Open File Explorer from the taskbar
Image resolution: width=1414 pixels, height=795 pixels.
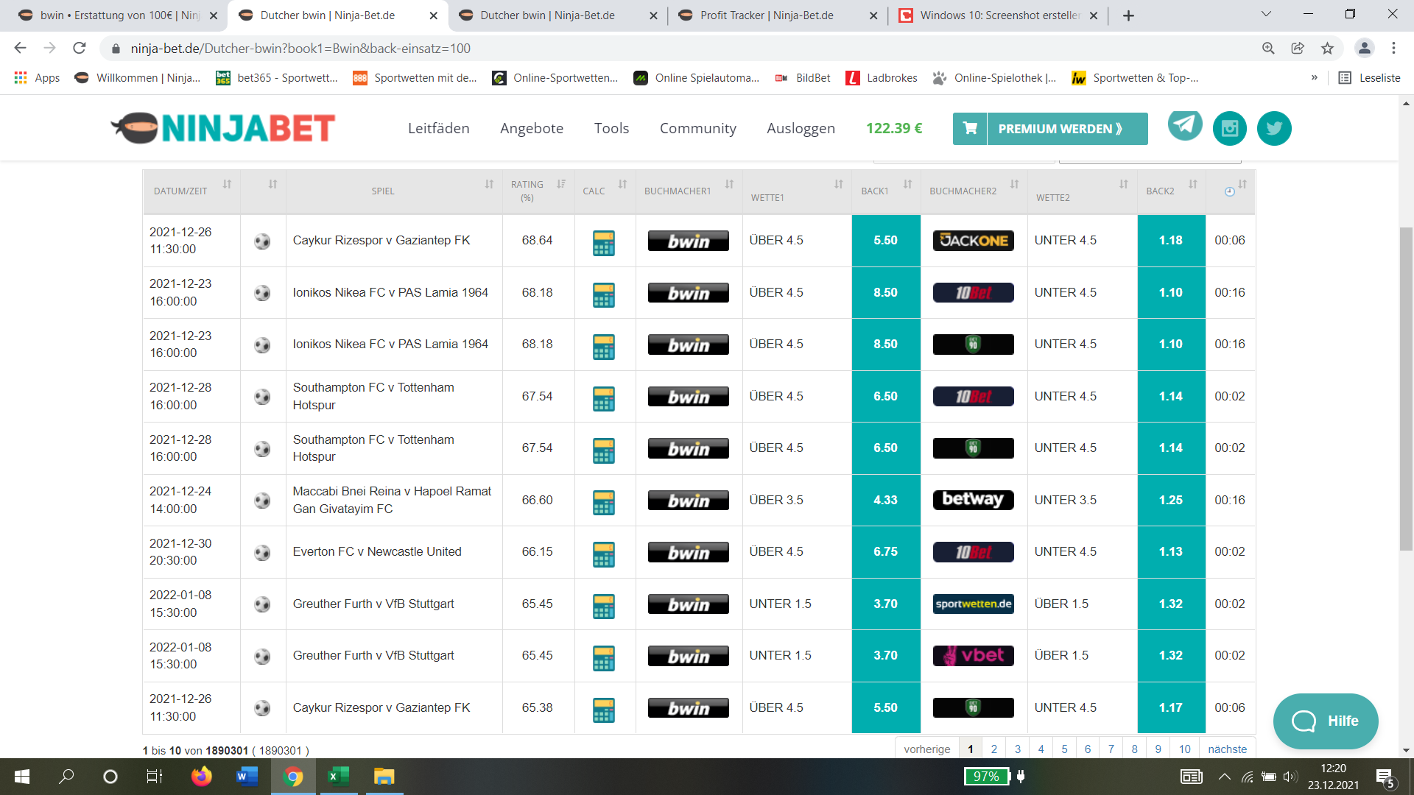coord(384,776)
